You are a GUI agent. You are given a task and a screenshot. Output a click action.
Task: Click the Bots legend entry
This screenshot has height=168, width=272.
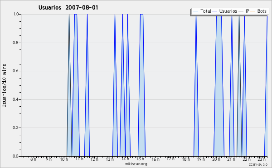click(258, 11)
